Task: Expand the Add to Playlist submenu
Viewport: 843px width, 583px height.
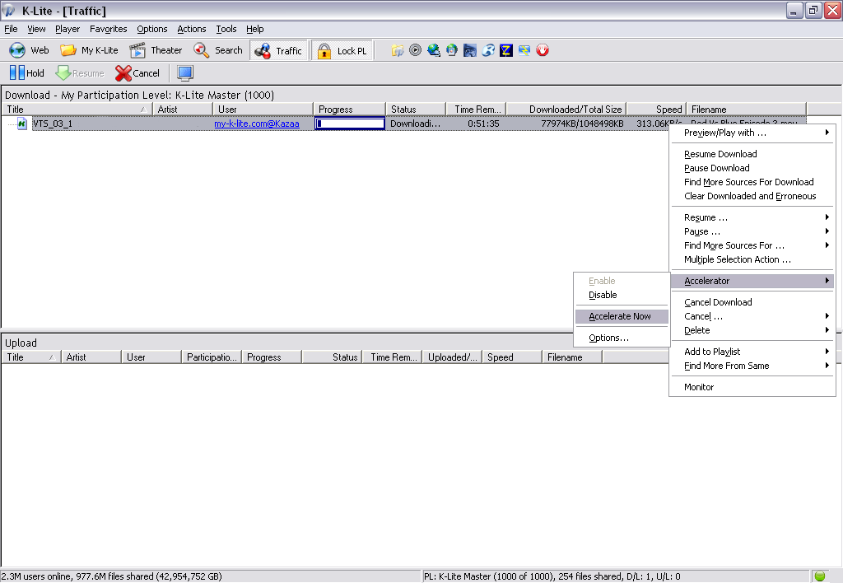Action: [752, 351]
